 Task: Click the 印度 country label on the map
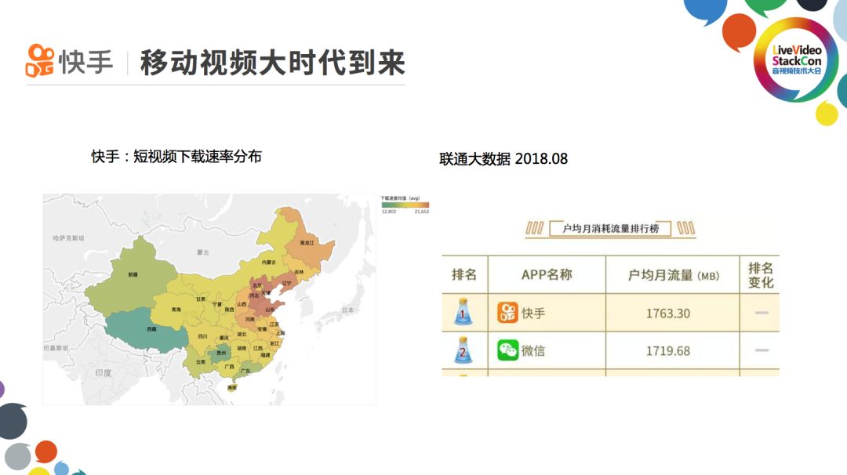click(x=104, y=372)
